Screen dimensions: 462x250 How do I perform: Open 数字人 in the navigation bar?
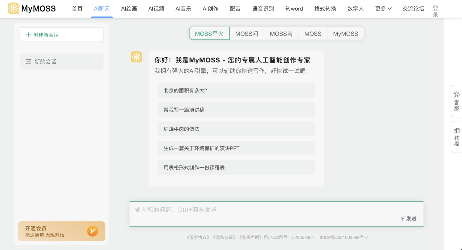(356, 9)
